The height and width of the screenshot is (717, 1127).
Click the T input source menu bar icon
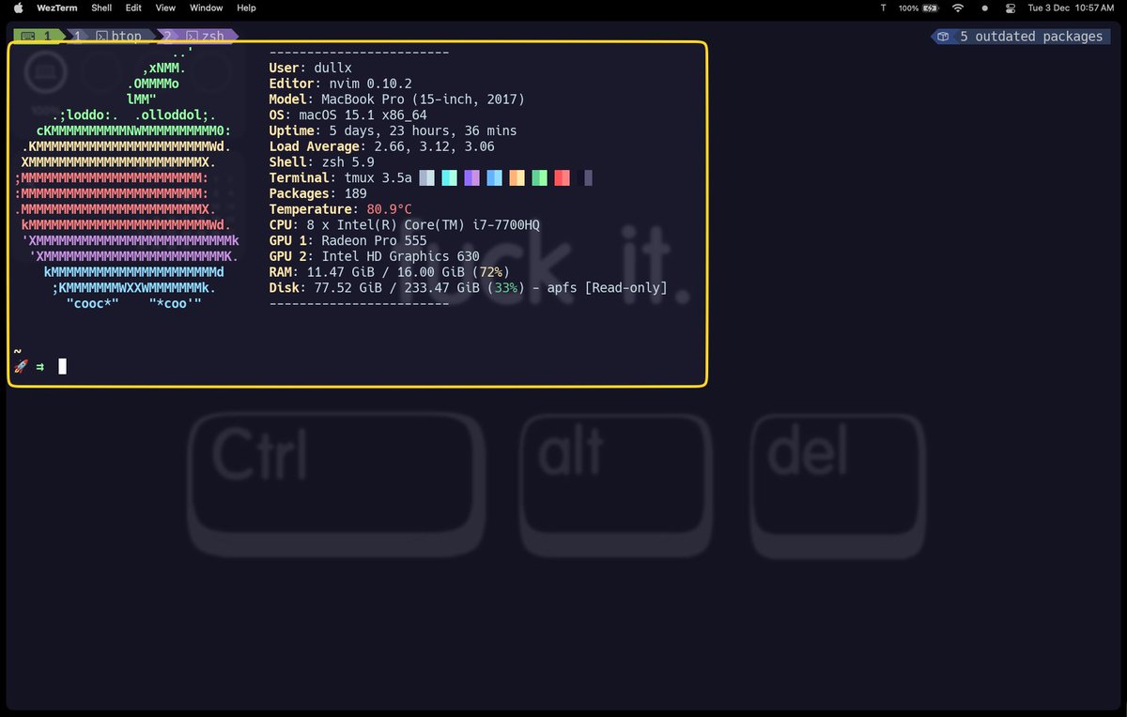[883, 8]
